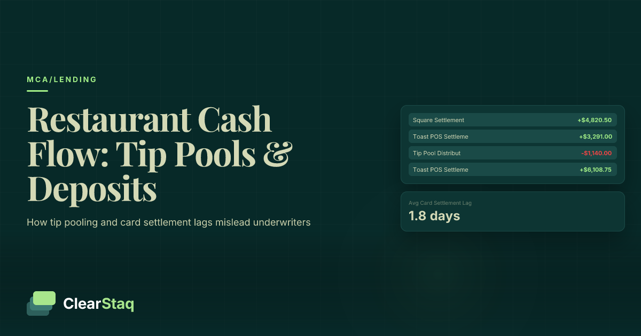The width and height of the screenshot is (641, 336).
Task: Click the Avg Card Settlement Lag label
Action: point(440,203)
